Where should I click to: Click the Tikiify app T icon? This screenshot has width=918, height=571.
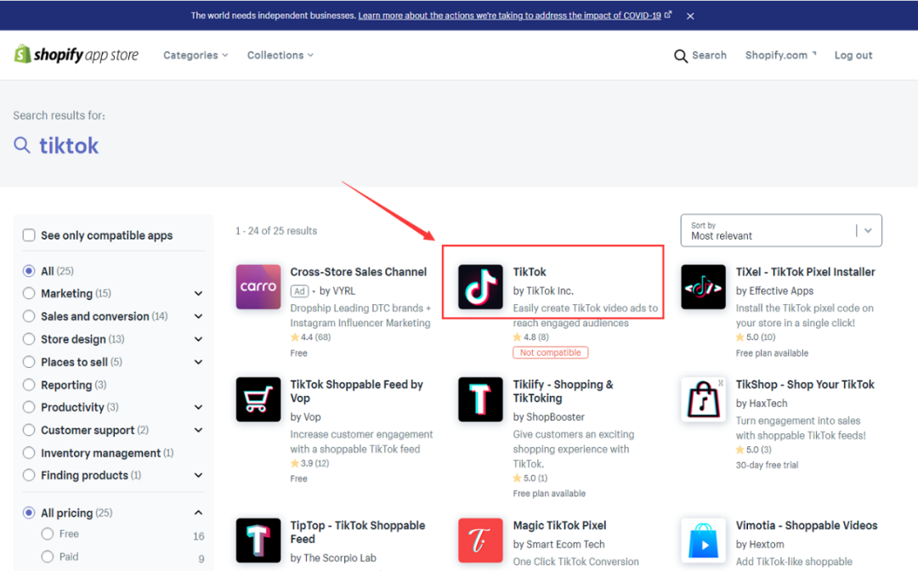(x=480, y=399)
